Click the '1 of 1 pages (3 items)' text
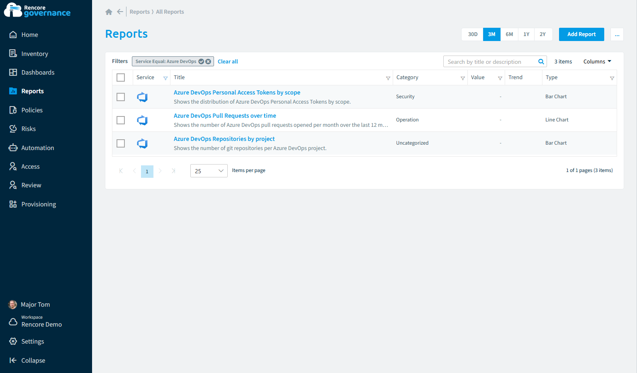This screenshot has height=373, width=637. coord(589,170)
